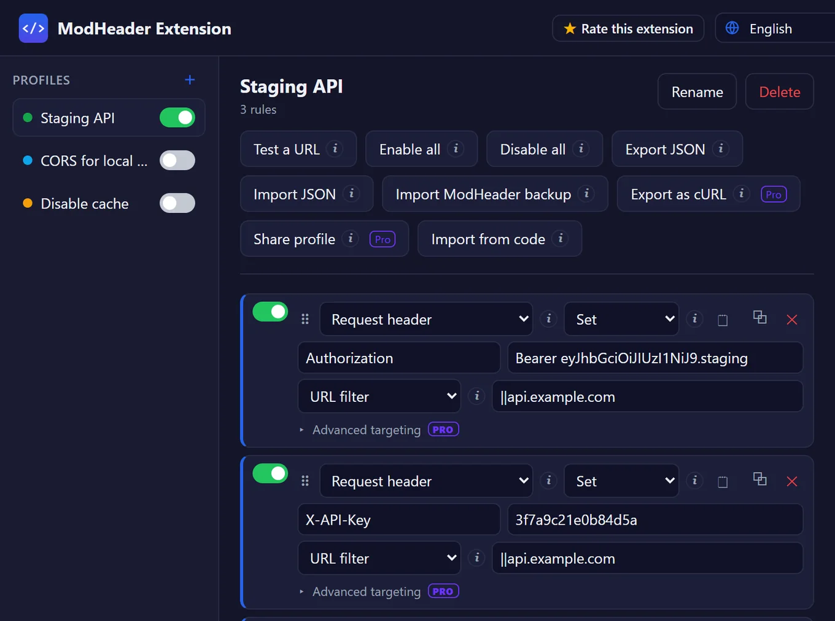Click Export as cURL button
The height and width of the screenshot is (621, 835).
(x=709, y=194)
